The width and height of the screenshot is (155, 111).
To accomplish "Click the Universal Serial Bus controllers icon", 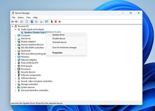I will [19, 90].
